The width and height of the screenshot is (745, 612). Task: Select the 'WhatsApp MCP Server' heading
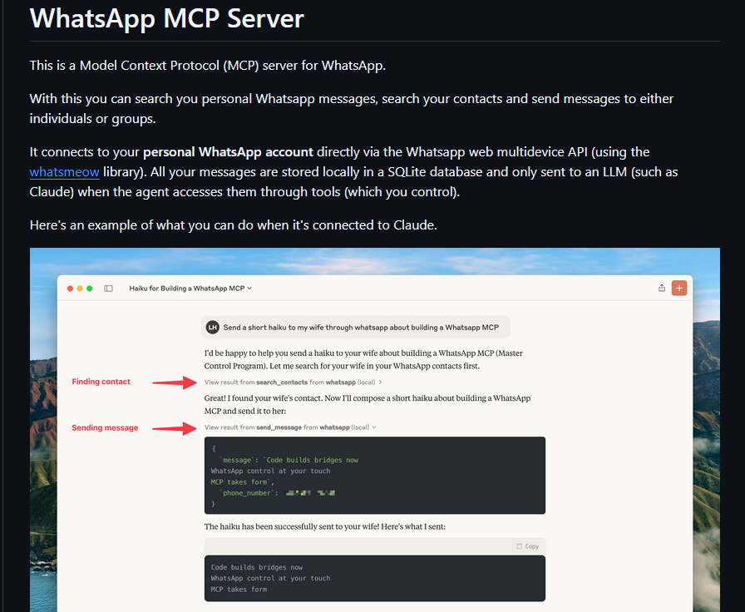(167, 18)
